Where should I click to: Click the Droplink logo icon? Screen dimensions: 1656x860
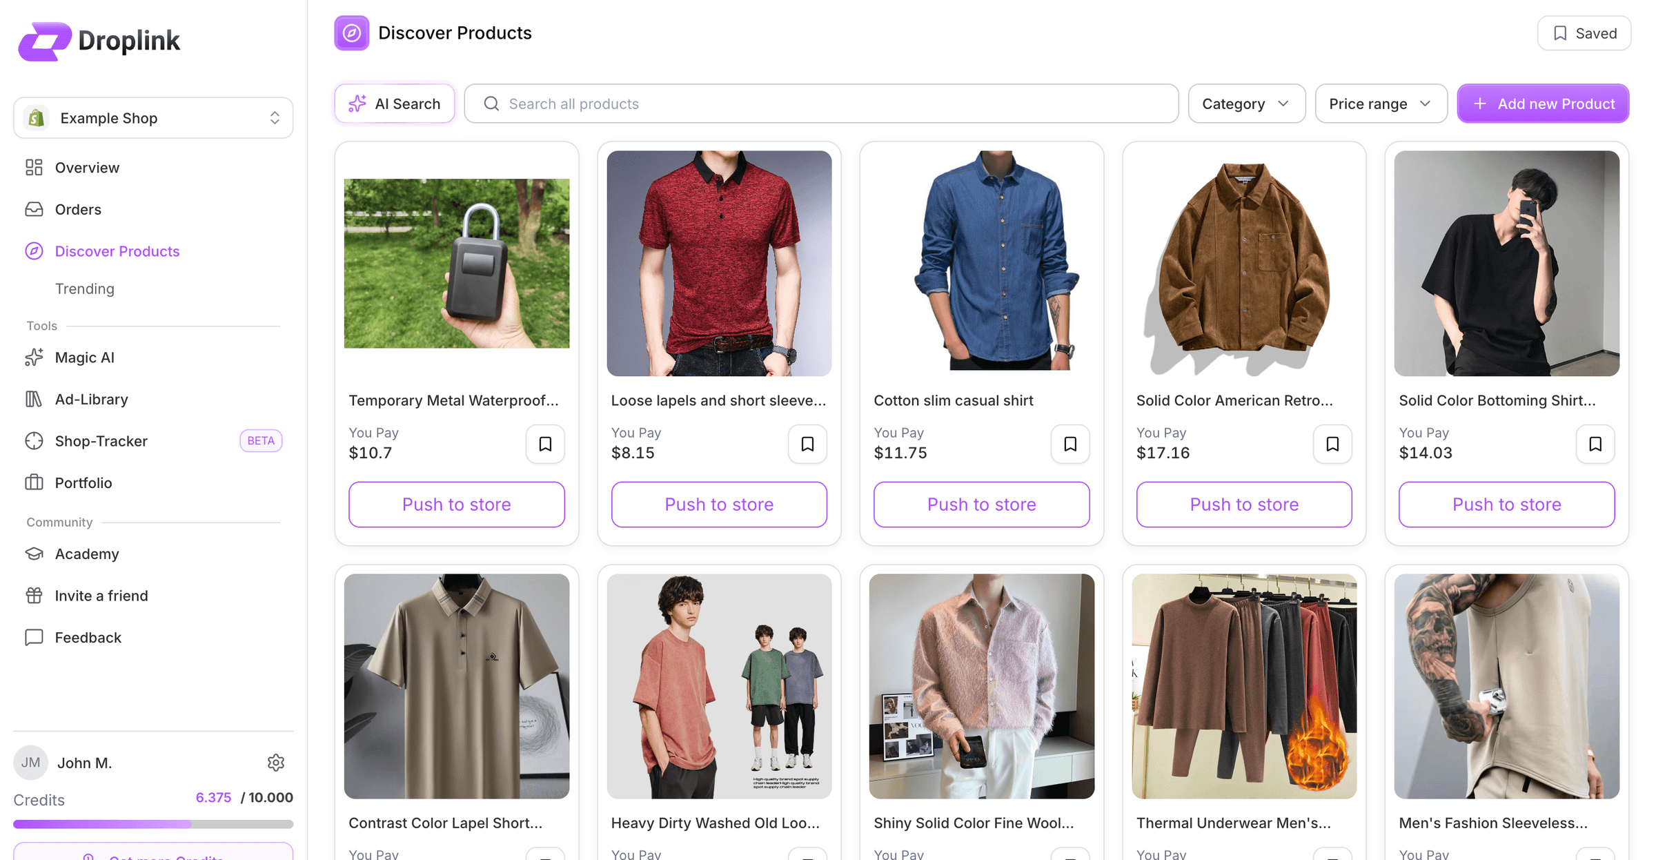45,41
